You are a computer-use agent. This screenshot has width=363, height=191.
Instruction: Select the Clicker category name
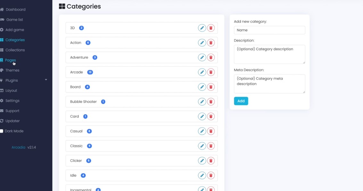click(76, 161)
